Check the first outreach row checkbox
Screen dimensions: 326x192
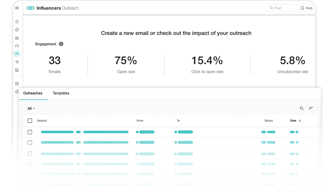[x=30, y=132]
